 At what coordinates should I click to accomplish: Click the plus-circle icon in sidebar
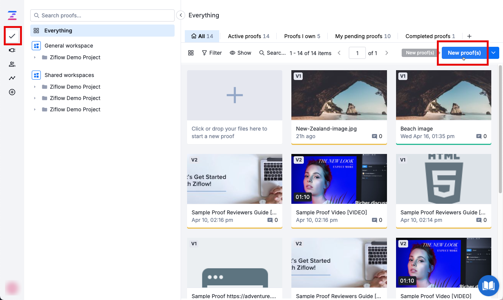tap(12, 92)
